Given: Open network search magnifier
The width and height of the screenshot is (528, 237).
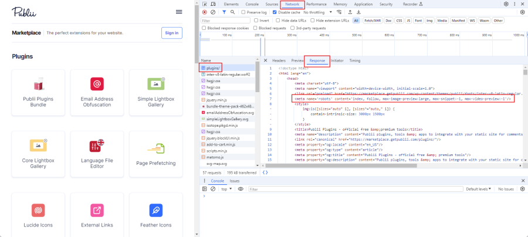Looking at the screenshot, I should point(232,12).
